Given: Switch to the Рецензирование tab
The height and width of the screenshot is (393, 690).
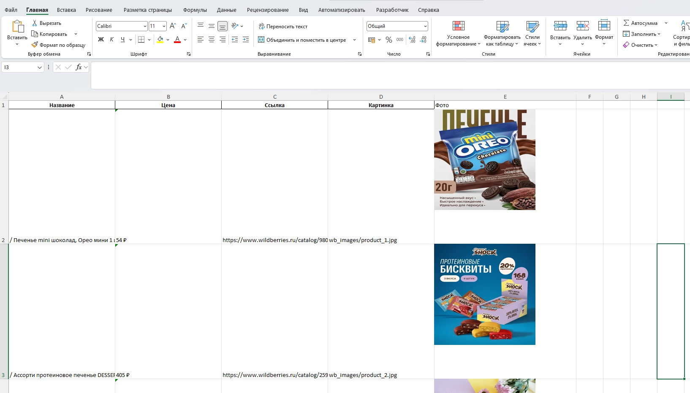Looking at the screenshot, I should click(x=268, y=10).
